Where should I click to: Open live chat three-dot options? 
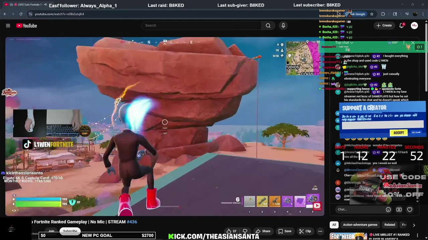click(x=404, y=43)
